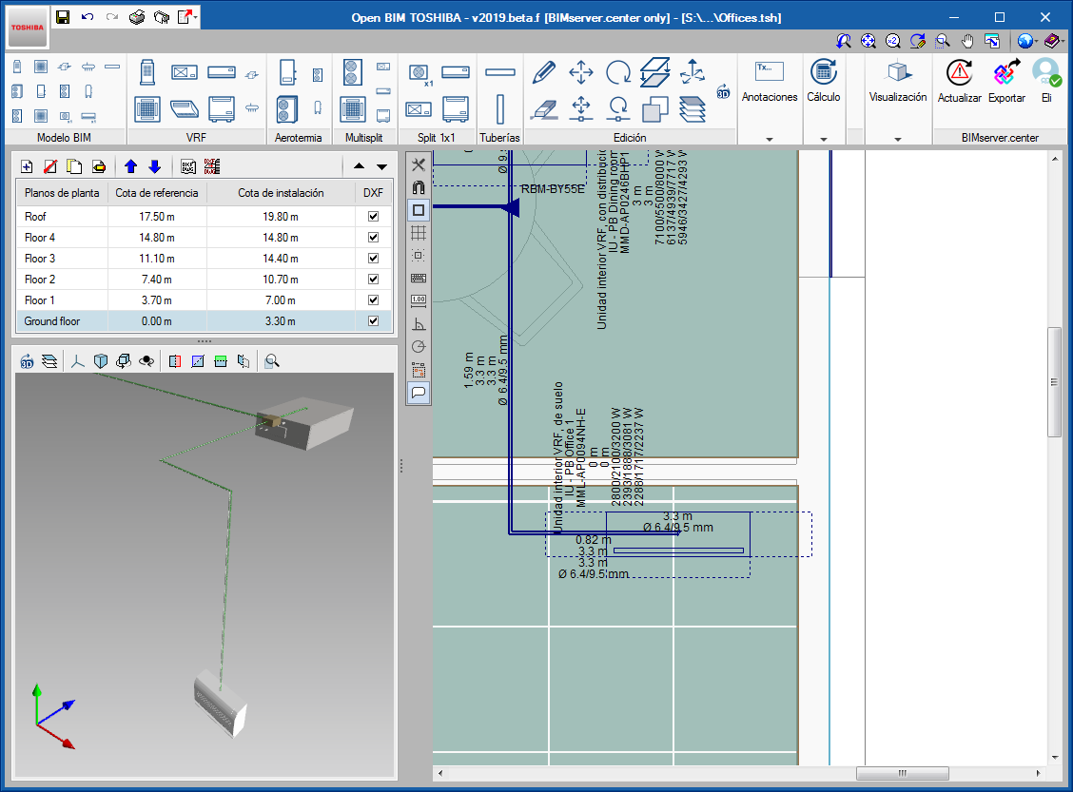Expand the Visualización dropdown arrow

coord(898,140)
